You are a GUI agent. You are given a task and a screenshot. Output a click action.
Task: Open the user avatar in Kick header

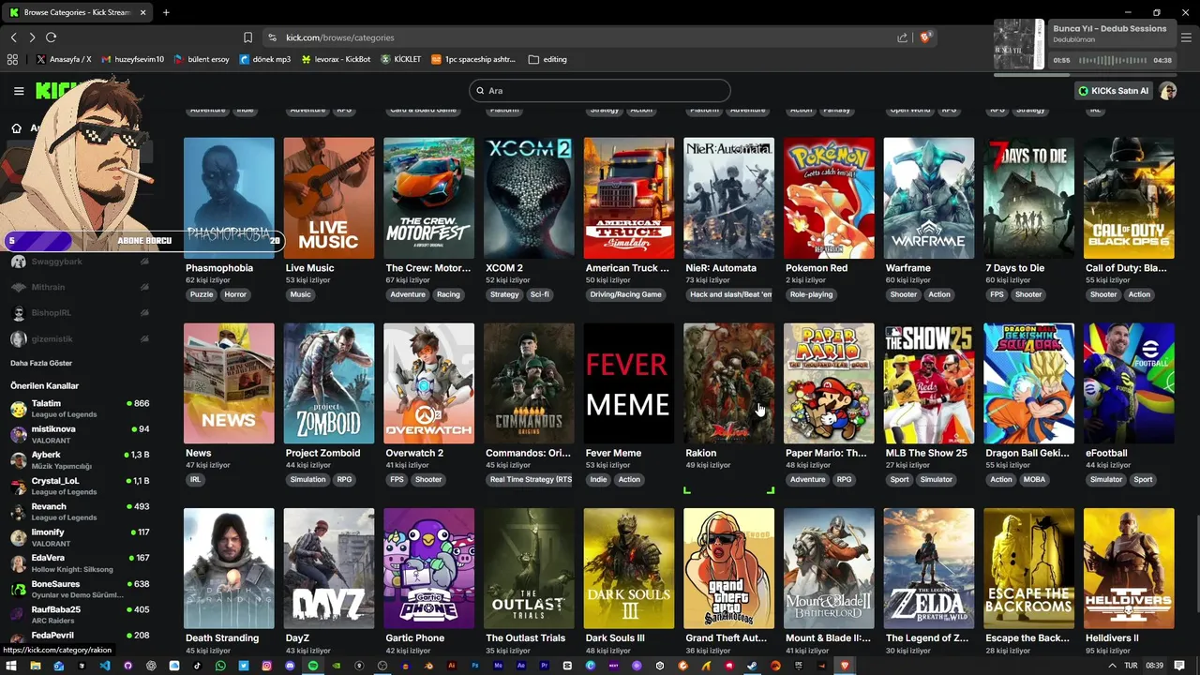pyautogui.click(x=1167, y=91)
